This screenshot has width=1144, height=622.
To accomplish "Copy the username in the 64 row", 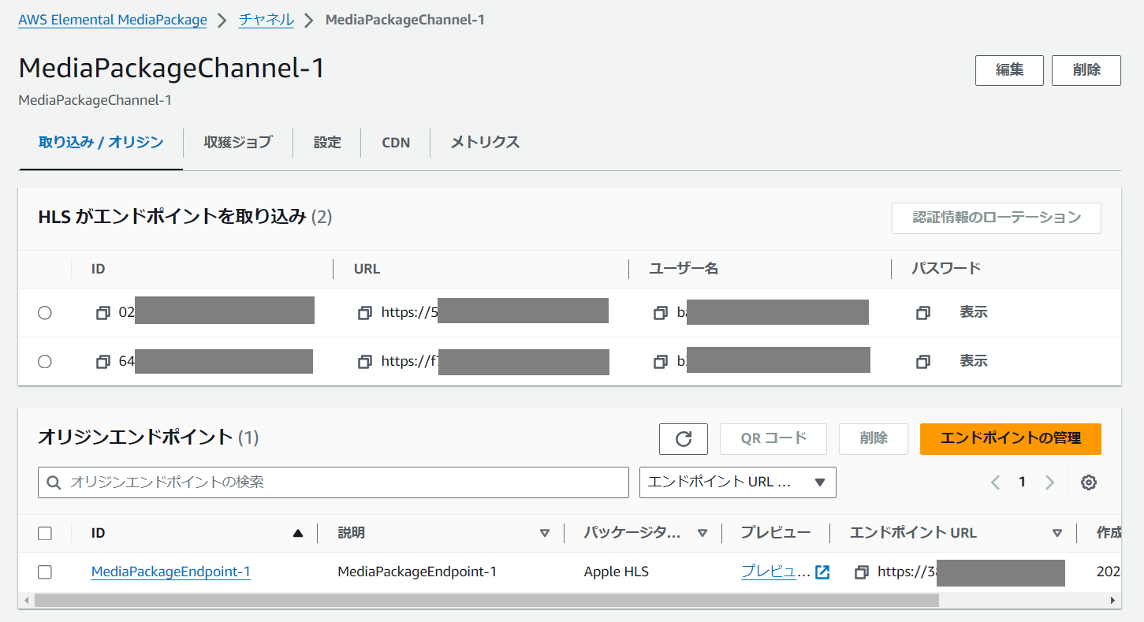I will [x=661, y=362].
